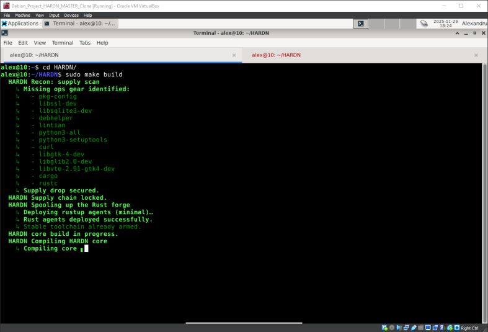
Task: Click the 'cd HARDN/' command line
Action: point(60,67)
